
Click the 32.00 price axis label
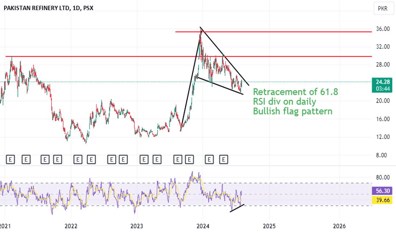pos(383,47)
